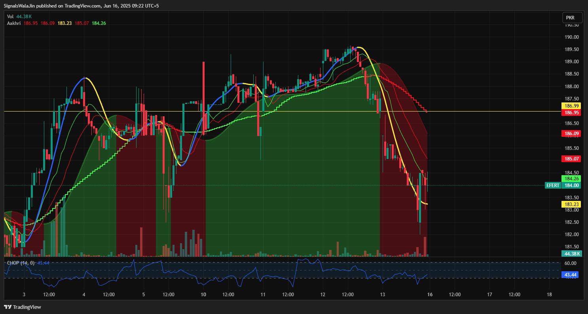Click the EFERT symbol price label

553,185
